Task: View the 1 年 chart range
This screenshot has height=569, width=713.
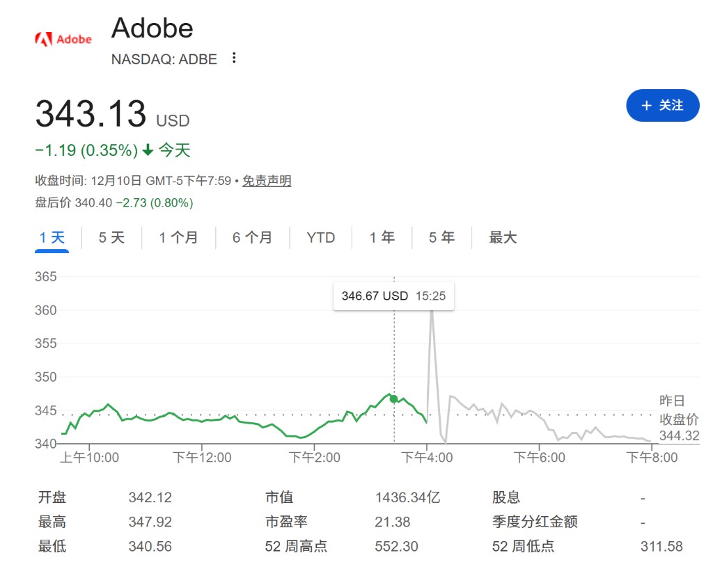Action: (382, 238)
